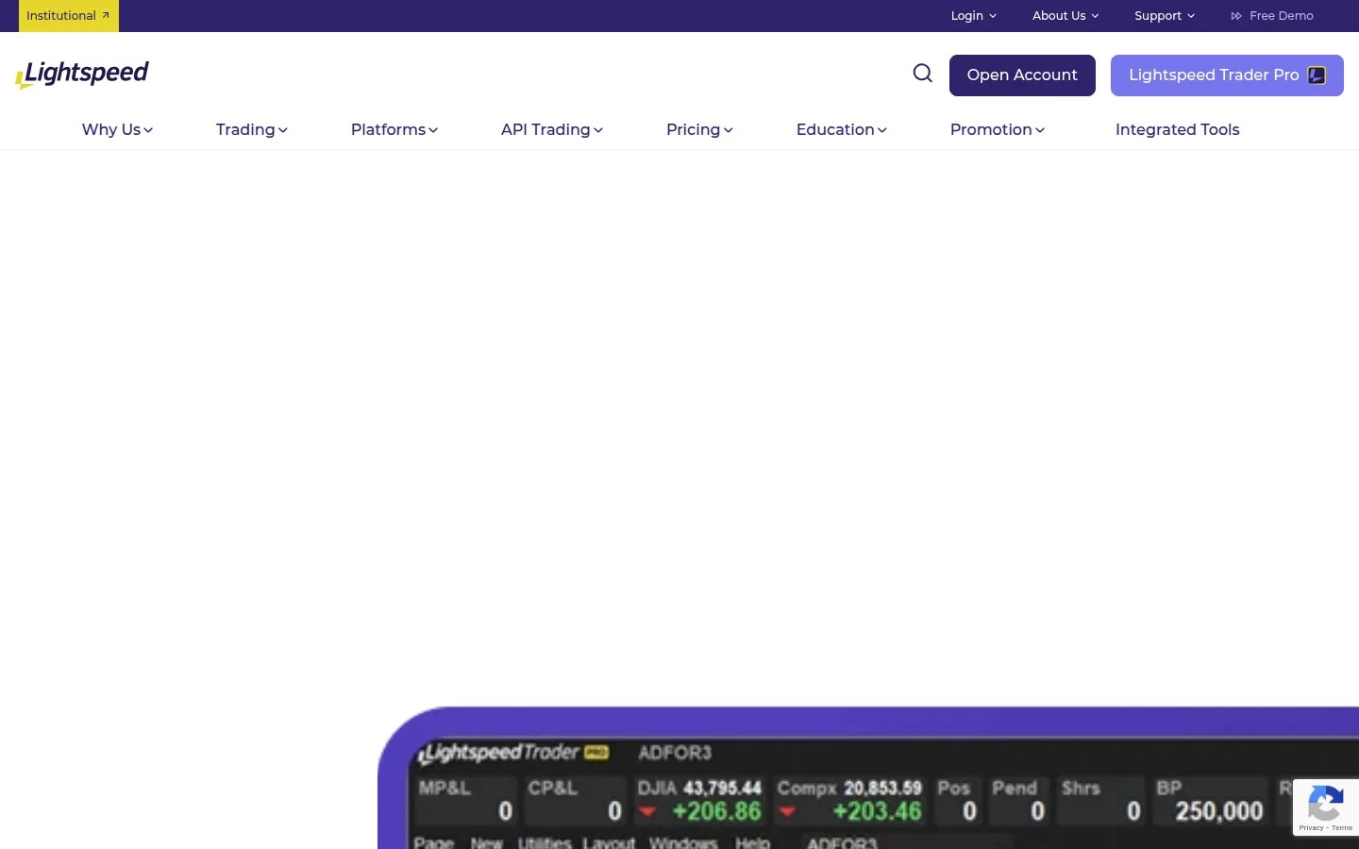Expand the Pricing menu
The width and height of the screenshot is (1359, 849).
tap(699, 130)
